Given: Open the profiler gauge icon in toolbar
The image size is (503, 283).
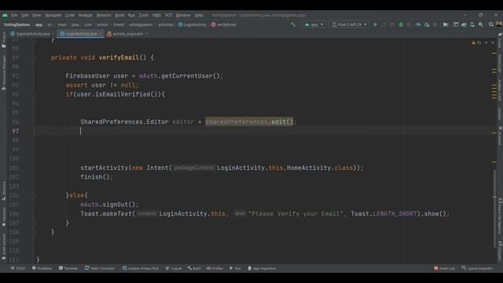Looking at the screenshot, I should coord(418,24).
